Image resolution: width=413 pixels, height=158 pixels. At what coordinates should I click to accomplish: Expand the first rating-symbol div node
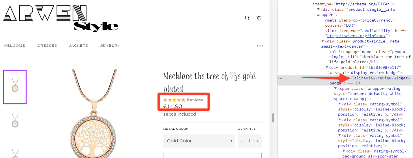[340, 104]
